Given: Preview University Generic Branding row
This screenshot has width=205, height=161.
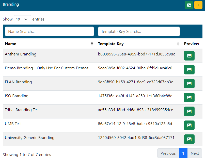Looking at the screenshot, I should point(189,139).
